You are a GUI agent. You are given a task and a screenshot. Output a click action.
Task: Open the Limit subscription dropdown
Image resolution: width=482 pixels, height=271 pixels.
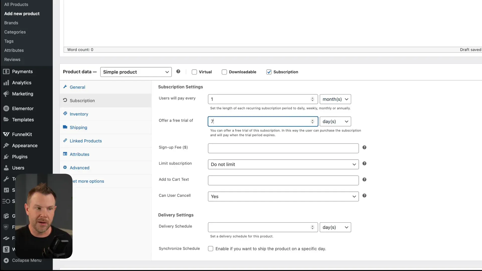(x=283, y=165)
